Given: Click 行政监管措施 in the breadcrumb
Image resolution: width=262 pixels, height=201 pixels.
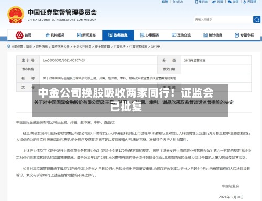Looking at the screenshot, I should (x=138, y=46).
